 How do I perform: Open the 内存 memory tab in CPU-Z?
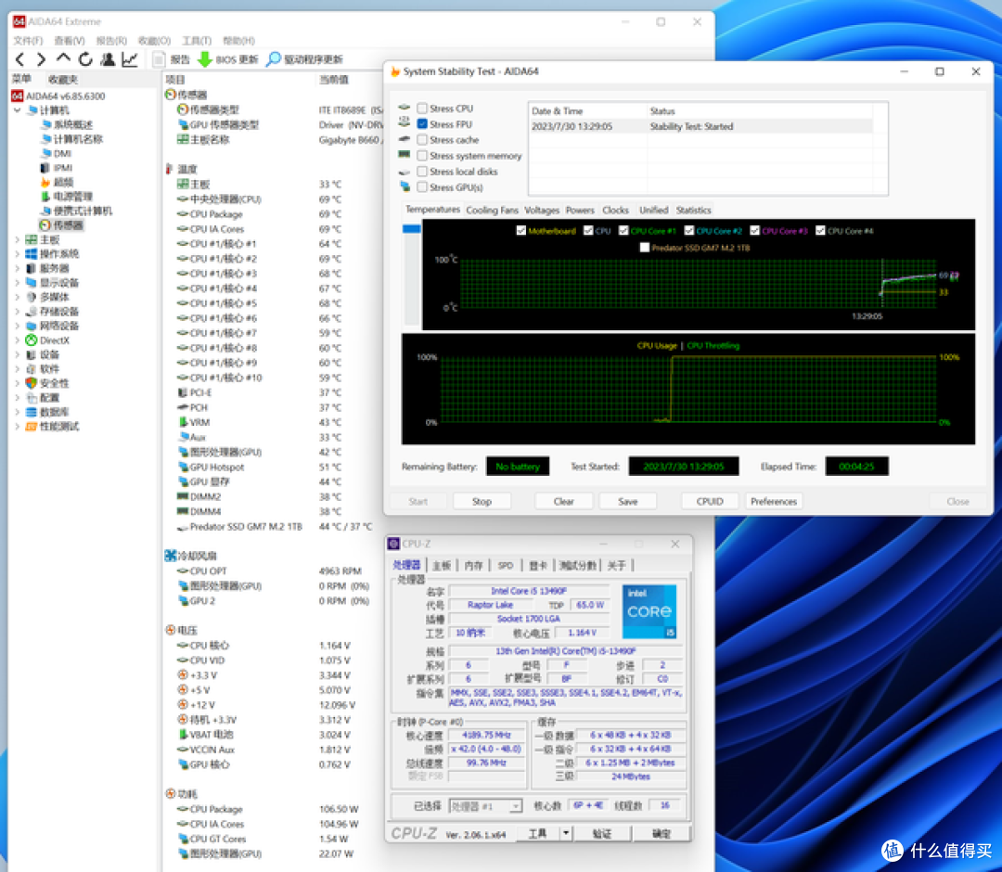pyautogui.click(x=473, y=565)
